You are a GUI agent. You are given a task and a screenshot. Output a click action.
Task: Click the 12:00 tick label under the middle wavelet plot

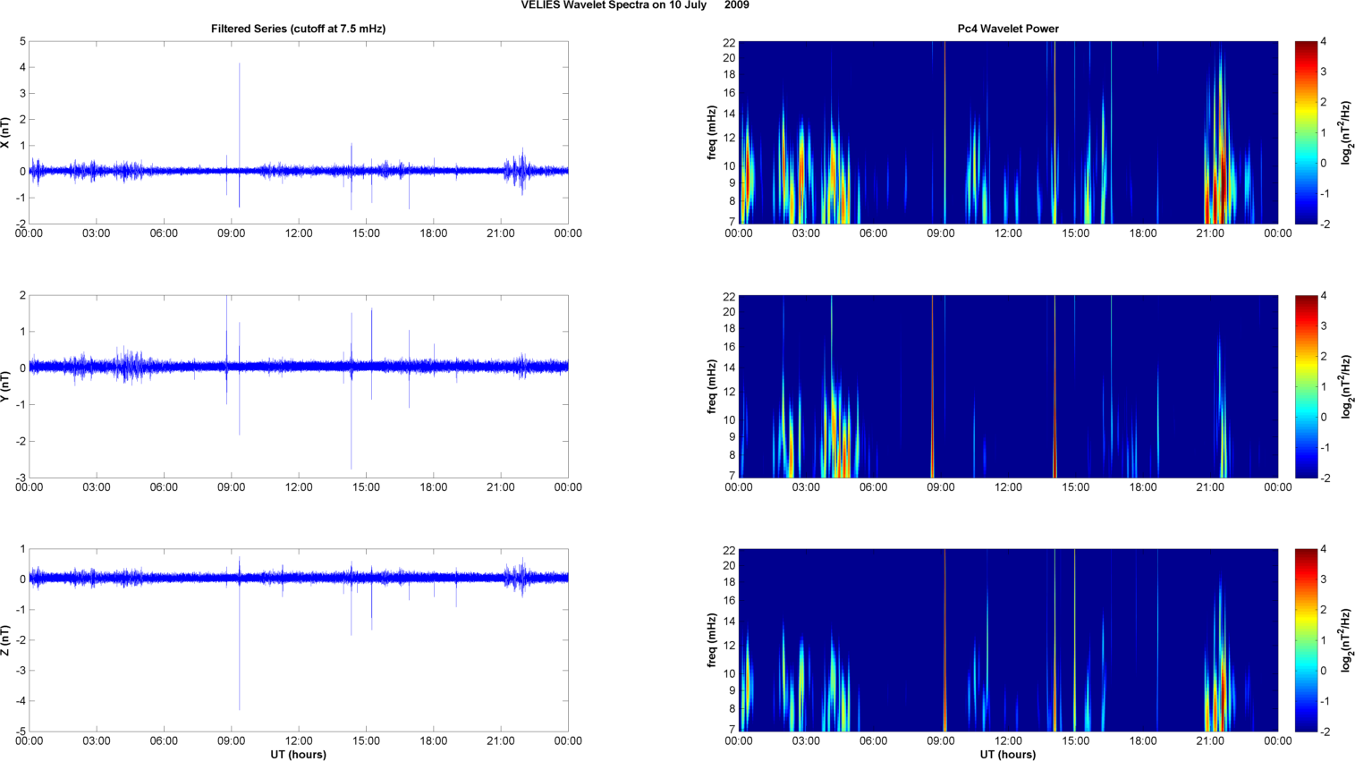pos(1008,487)
